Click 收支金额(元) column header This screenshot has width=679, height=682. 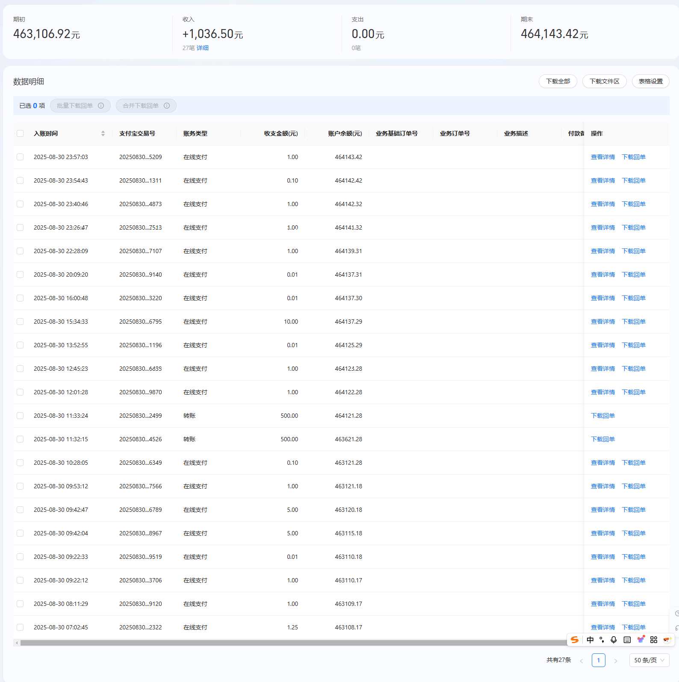281,133
